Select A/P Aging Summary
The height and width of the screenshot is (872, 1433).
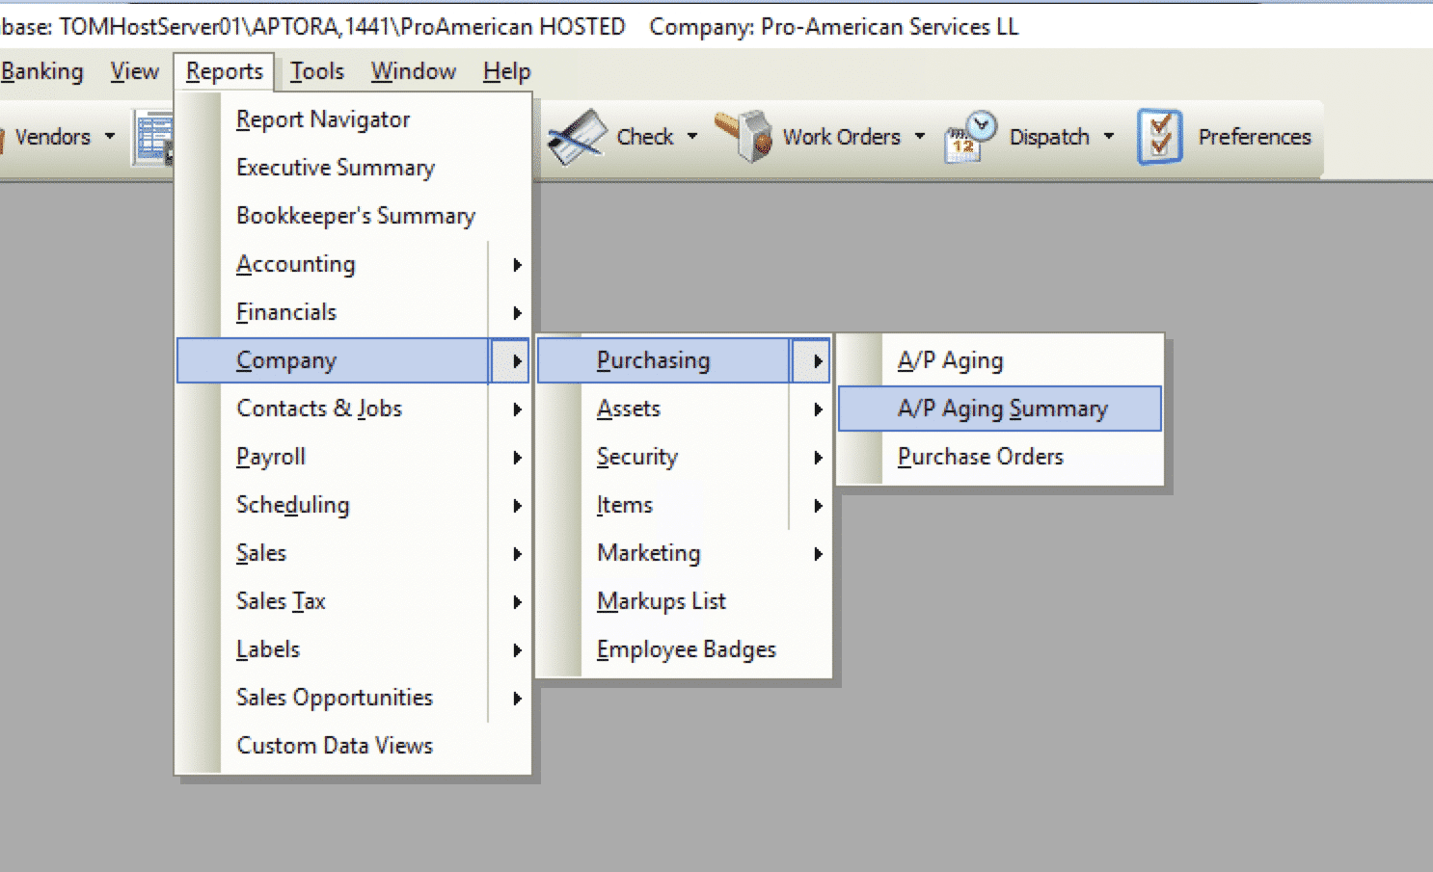tap(1002, 408)
